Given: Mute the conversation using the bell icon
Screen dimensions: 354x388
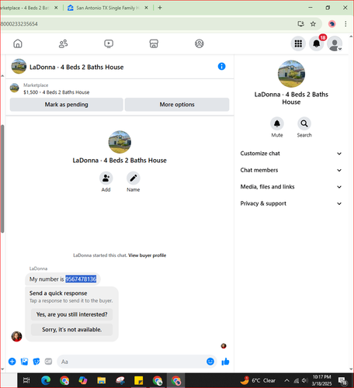Looking at the screenshot, I should pyautogui.click(x=277, y=123).
